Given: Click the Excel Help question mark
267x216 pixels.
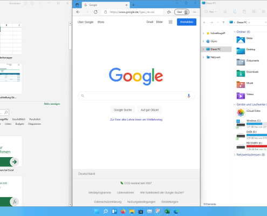Looking at the screenshot, I should 39,3.
